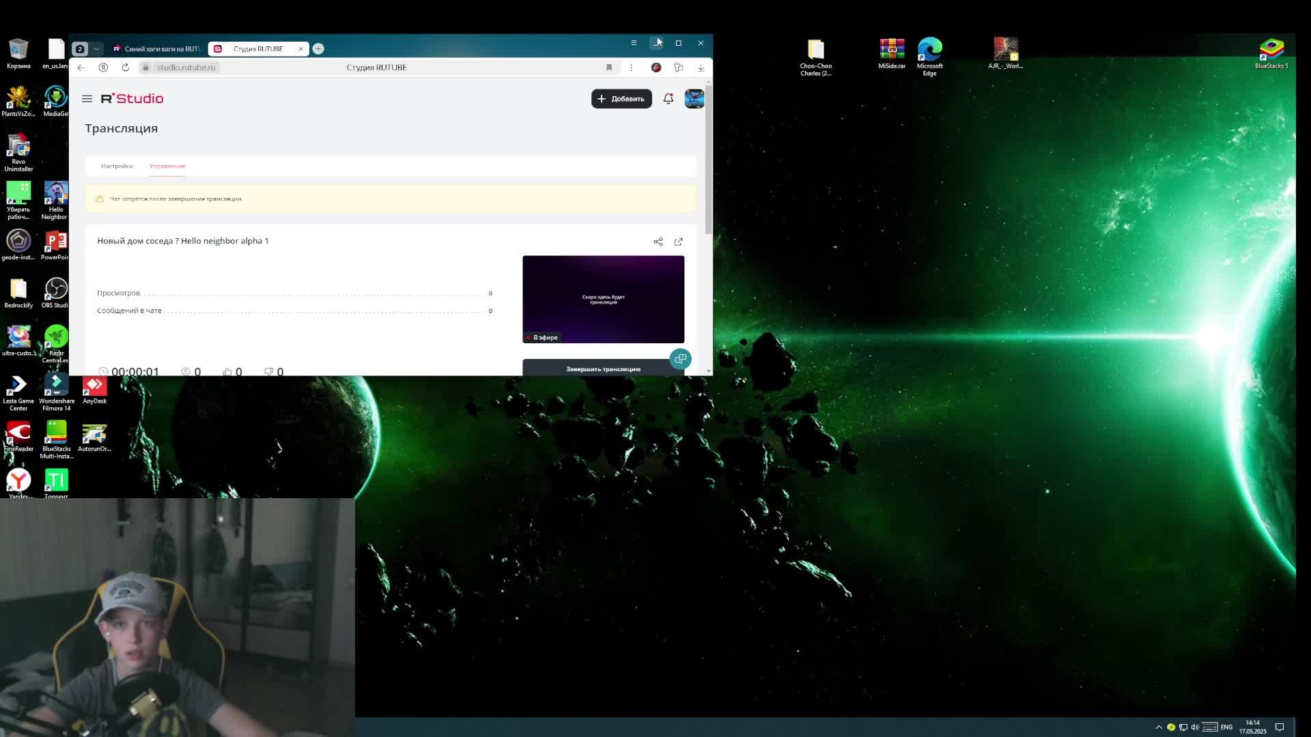Open the touch keyboard tray icon
The height and width of the screenshot is (737, 1311).
(1209, 727)
